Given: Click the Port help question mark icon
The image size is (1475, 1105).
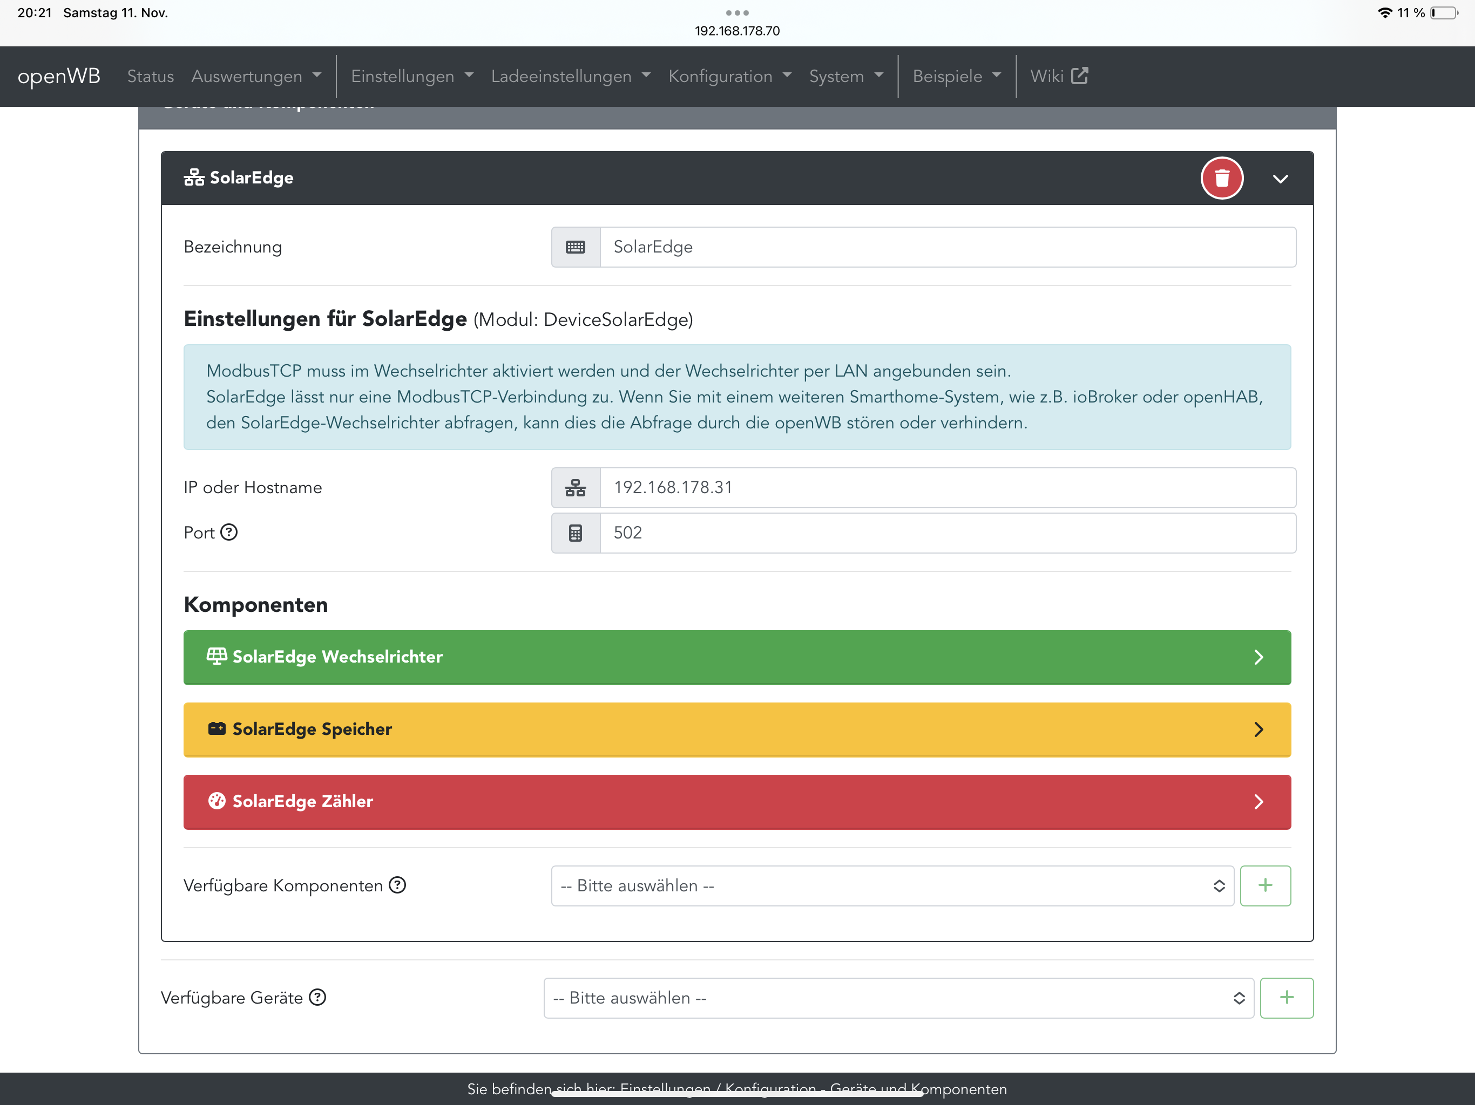Looking at the screenshot, I should click(x=229, y=532).
